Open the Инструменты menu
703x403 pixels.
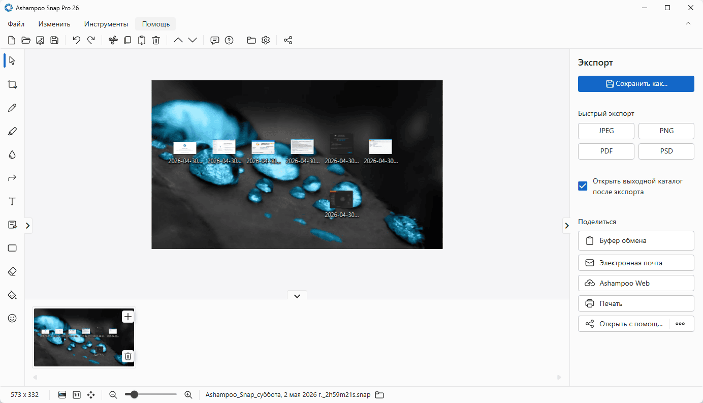[106, 24]
